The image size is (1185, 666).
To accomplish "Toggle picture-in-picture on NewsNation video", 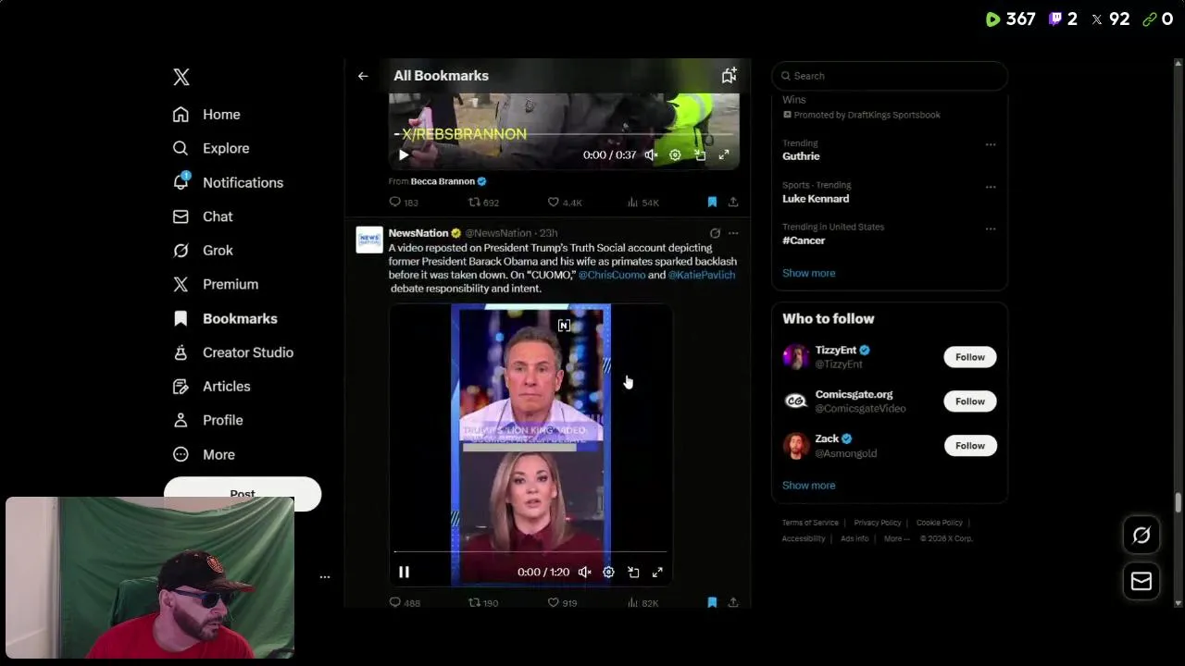I will click(x=633, y=573).
